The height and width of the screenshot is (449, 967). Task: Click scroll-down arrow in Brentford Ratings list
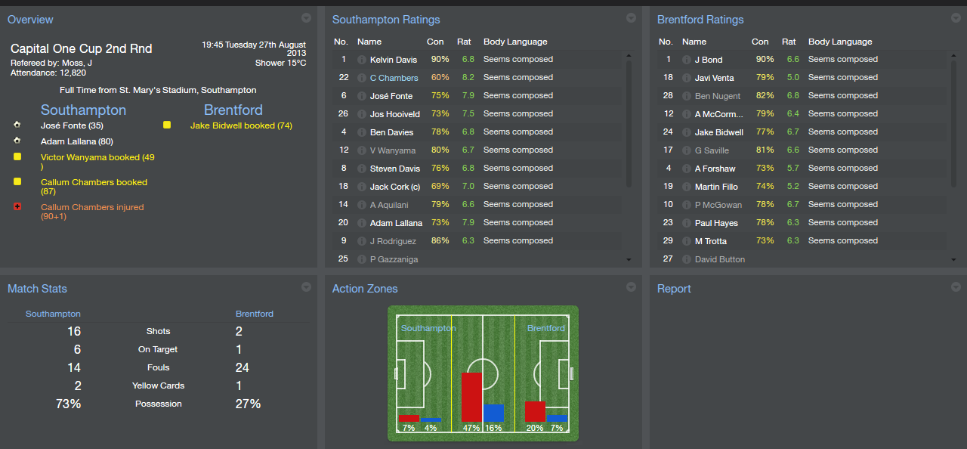point(953,259)
